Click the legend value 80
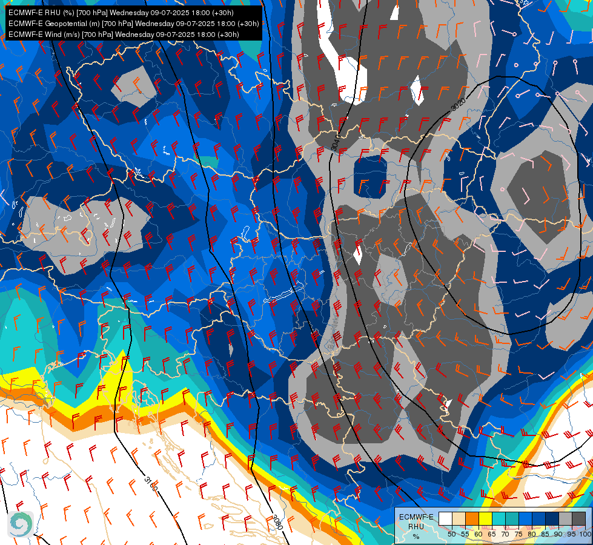This screenshot has height=545, width=593. click(x=532, y=534)
